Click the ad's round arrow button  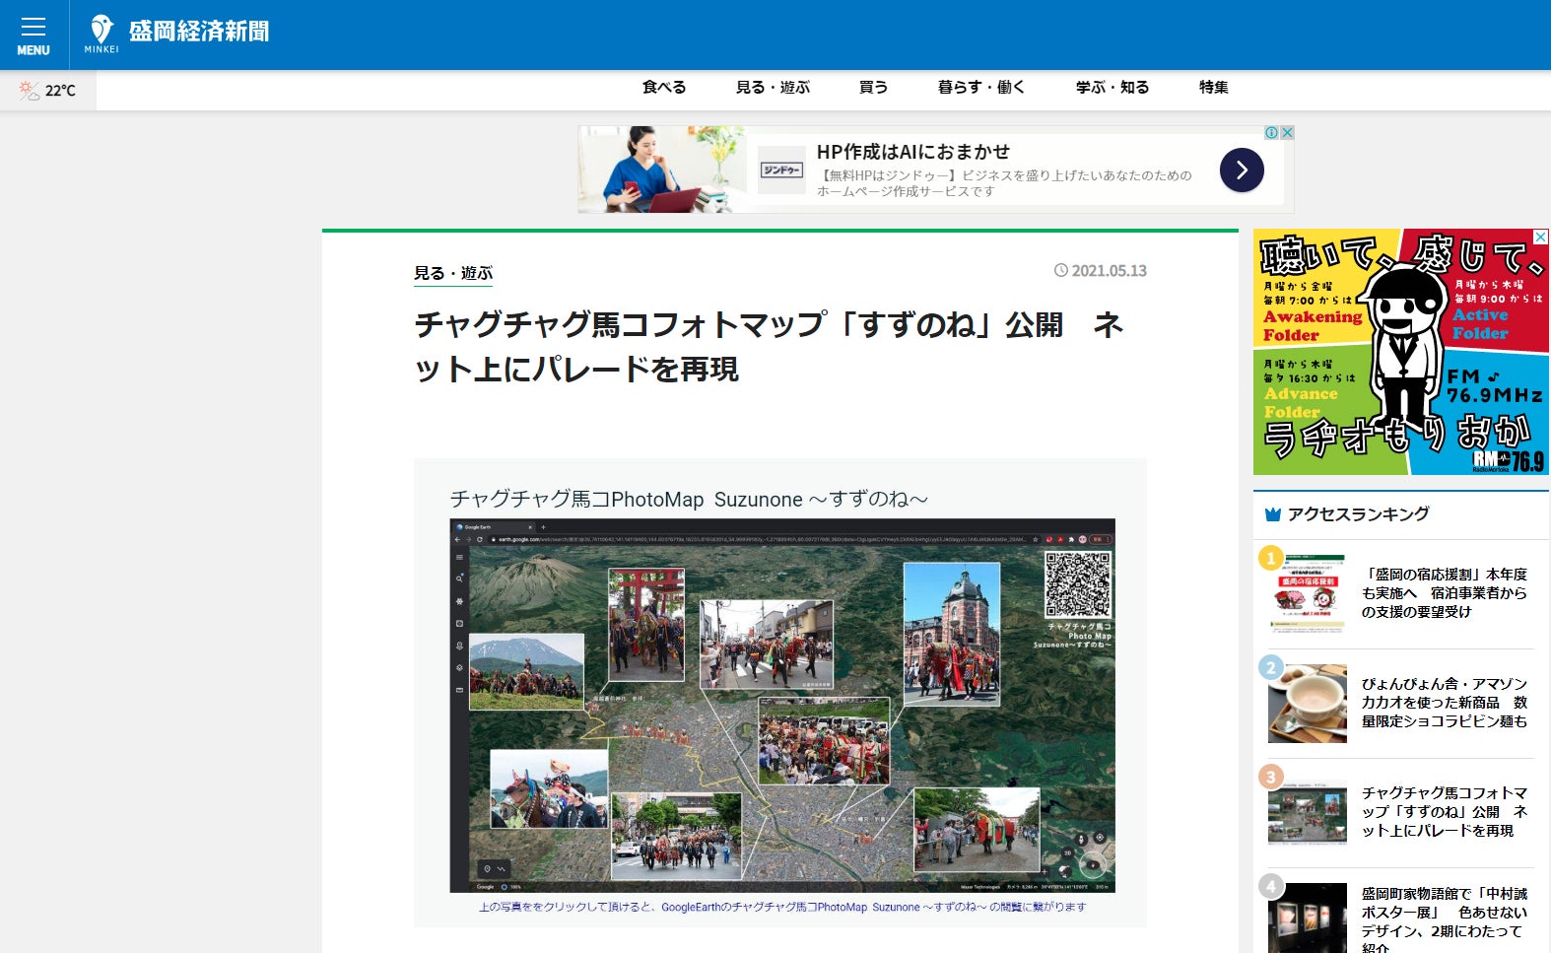pyautogui.click(x=1241, y=170)
